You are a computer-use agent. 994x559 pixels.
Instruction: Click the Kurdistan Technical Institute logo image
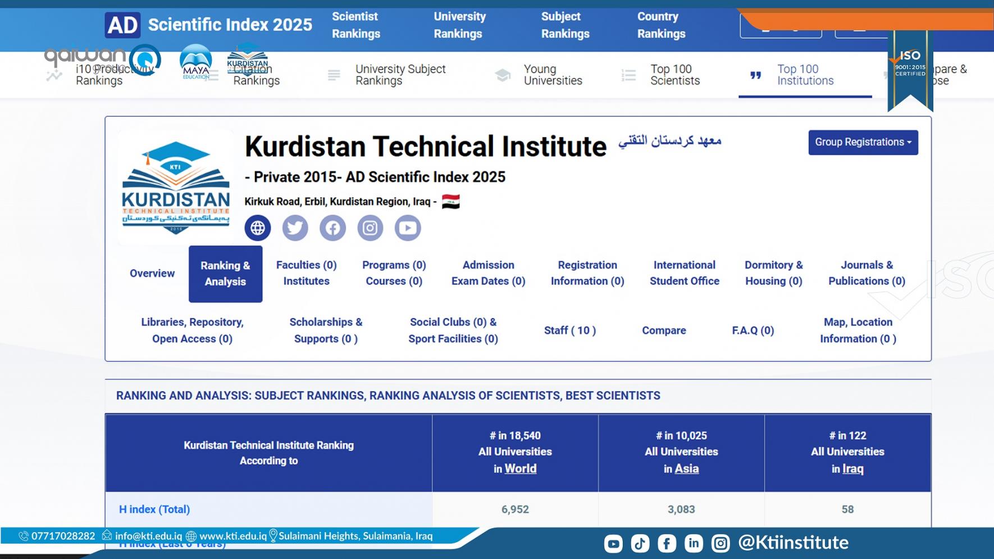coord(176,188)
